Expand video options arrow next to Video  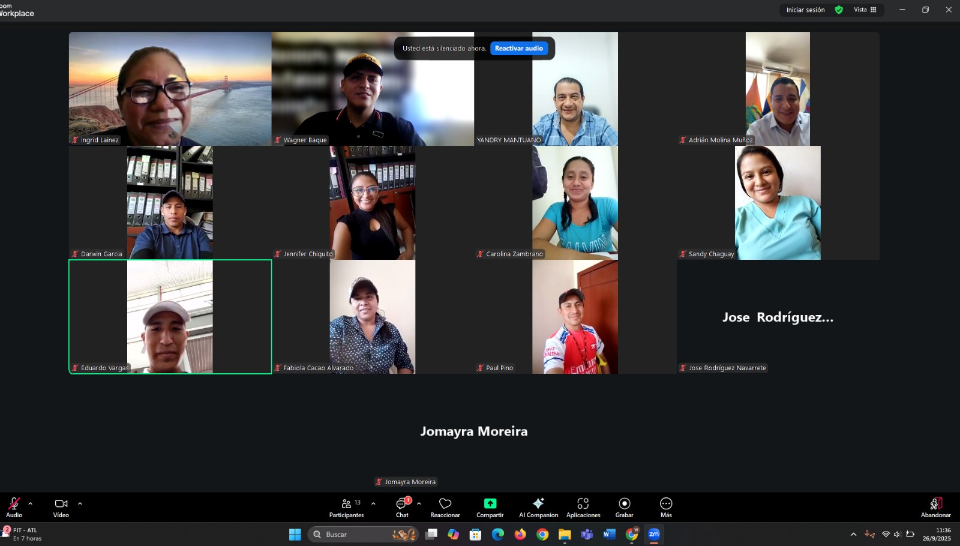click(80, 503)
